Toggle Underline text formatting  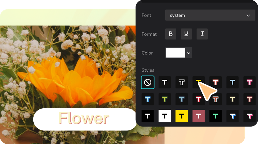[x=186, y=34]
